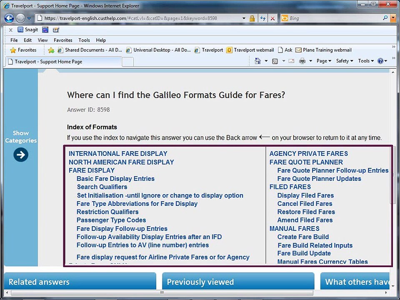400x300 pixels.
Task: Open AGENCY PRIVATE FARES link
Action: click(x=309, y=154)
